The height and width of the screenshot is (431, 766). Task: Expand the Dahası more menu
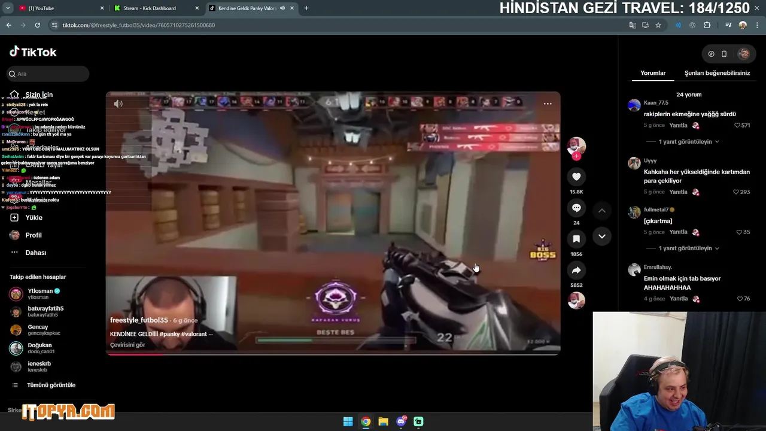point(28,253)
